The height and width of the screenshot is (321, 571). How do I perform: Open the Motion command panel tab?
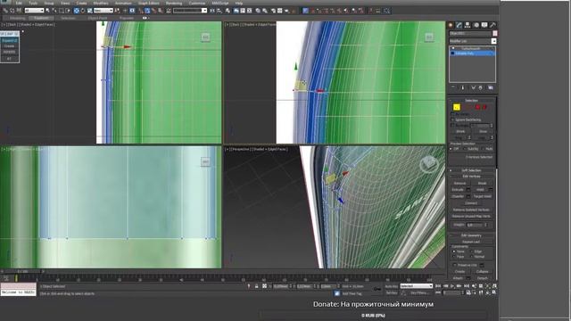tap(476, 25)
